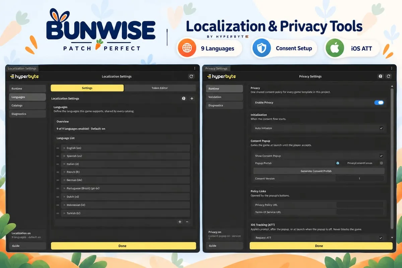This screenshot has width=402, height=268.
Task: Grab drag handle of Italian (it) row
Action: [x=58, y=164]
